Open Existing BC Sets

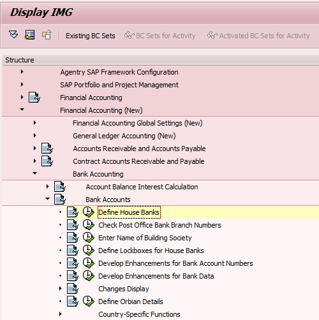point(91,36)
